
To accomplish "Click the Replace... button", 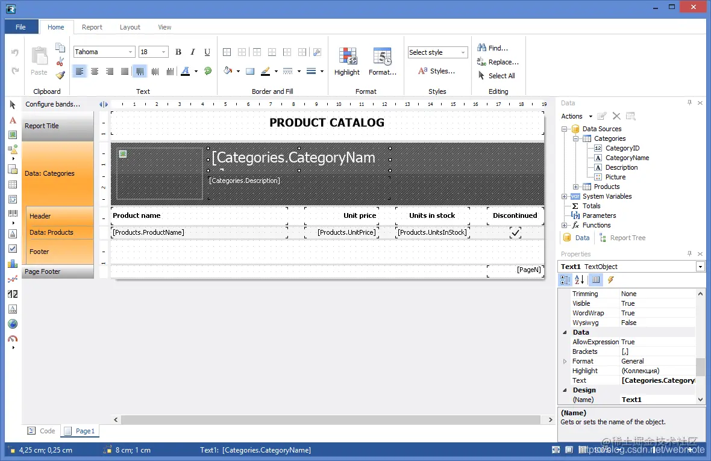I will tap(498, 61).
